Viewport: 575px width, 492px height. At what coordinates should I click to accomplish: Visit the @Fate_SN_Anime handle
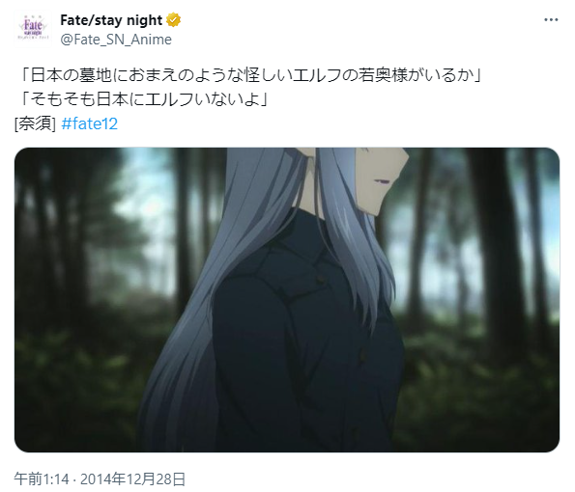(116, 40)
